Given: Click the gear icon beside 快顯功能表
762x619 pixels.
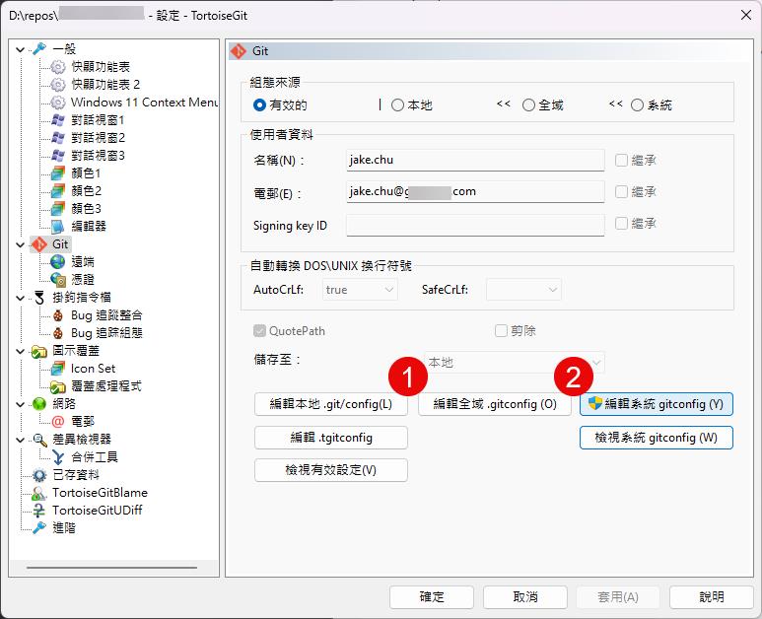Looking at the screenshot, I should 58,67.
